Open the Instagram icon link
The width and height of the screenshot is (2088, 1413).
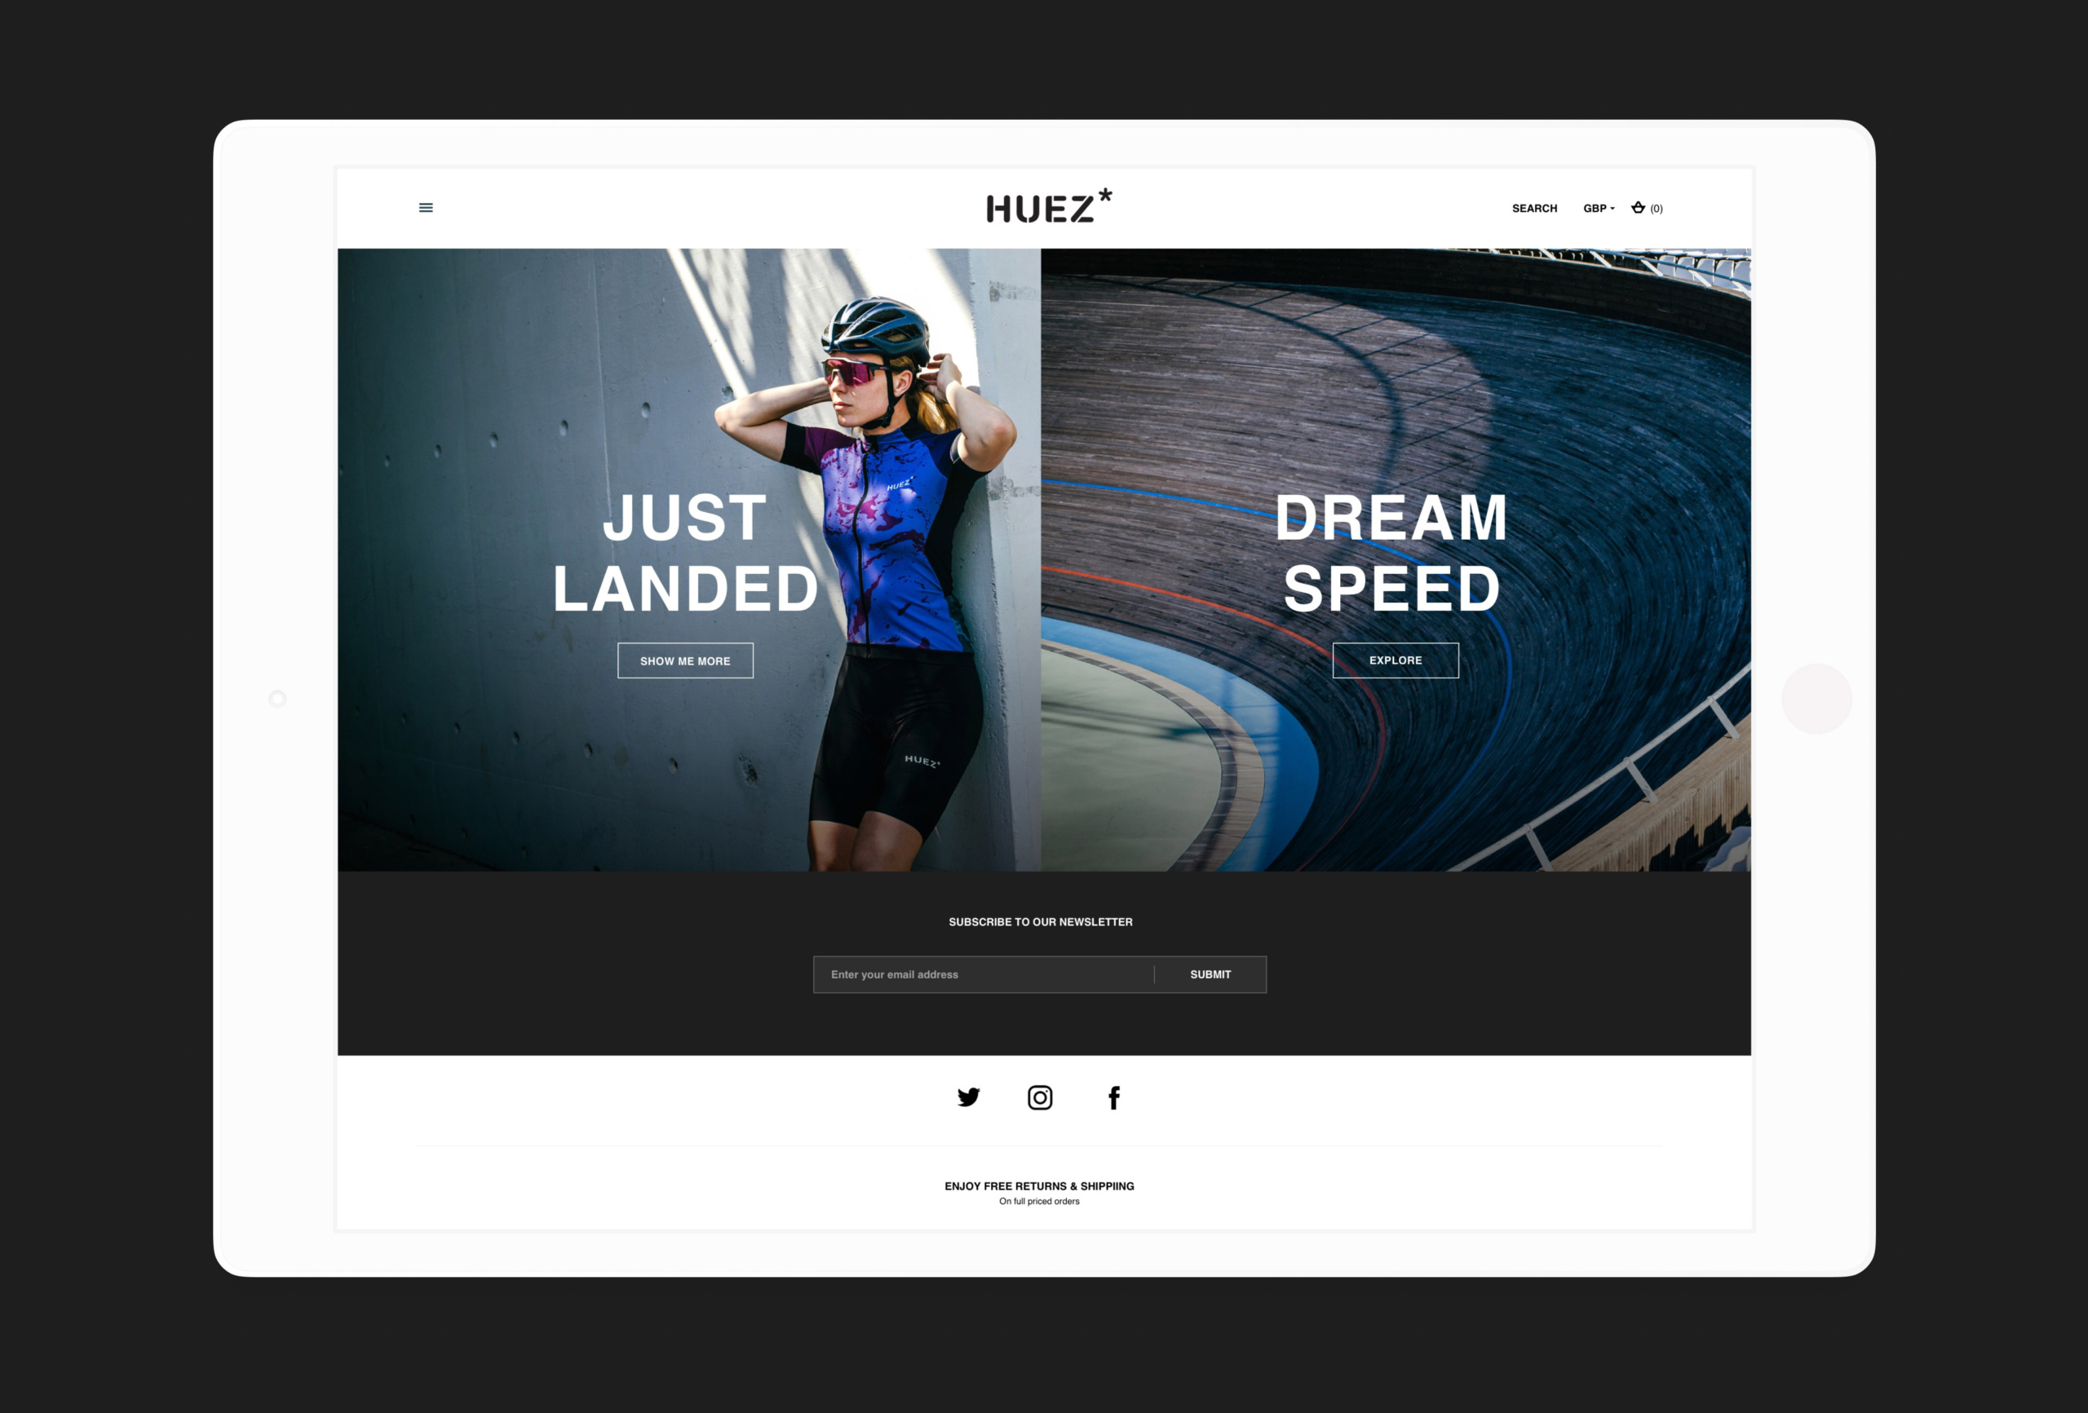tap(1039, 1097)
